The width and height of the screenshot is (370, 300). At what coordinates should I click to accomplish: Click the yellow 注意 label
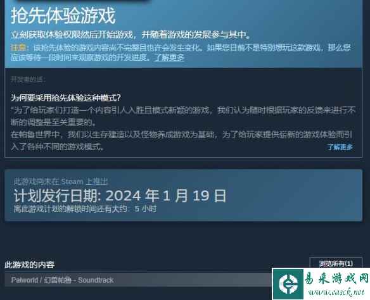tap(18, 47)
